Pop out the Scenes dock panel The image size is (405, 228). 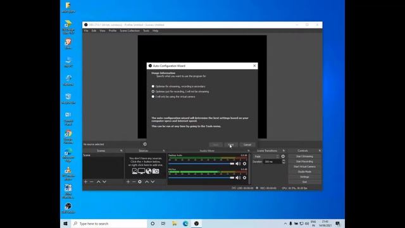click(x=121, y=151)
